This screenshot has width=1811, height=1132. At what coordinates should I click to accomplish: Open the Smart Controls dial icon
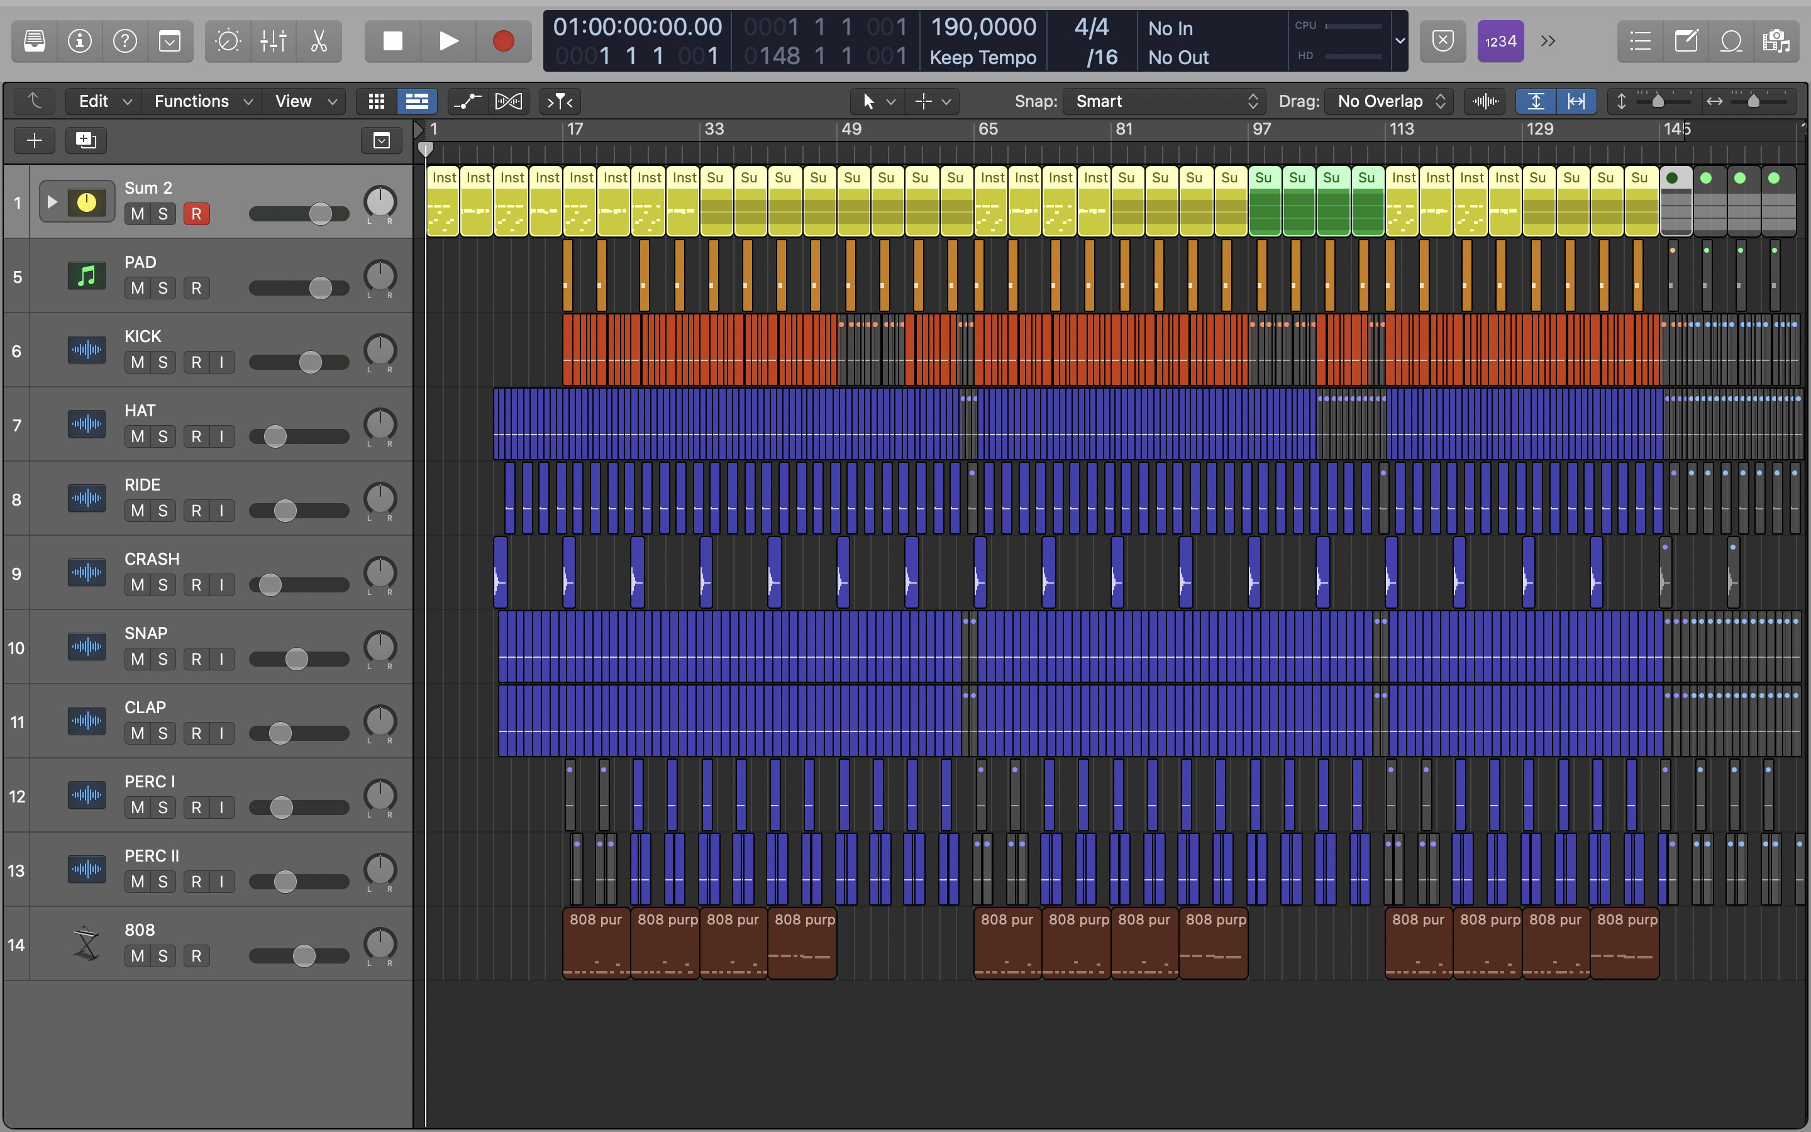pyautogui.click(x=228, y=41)
